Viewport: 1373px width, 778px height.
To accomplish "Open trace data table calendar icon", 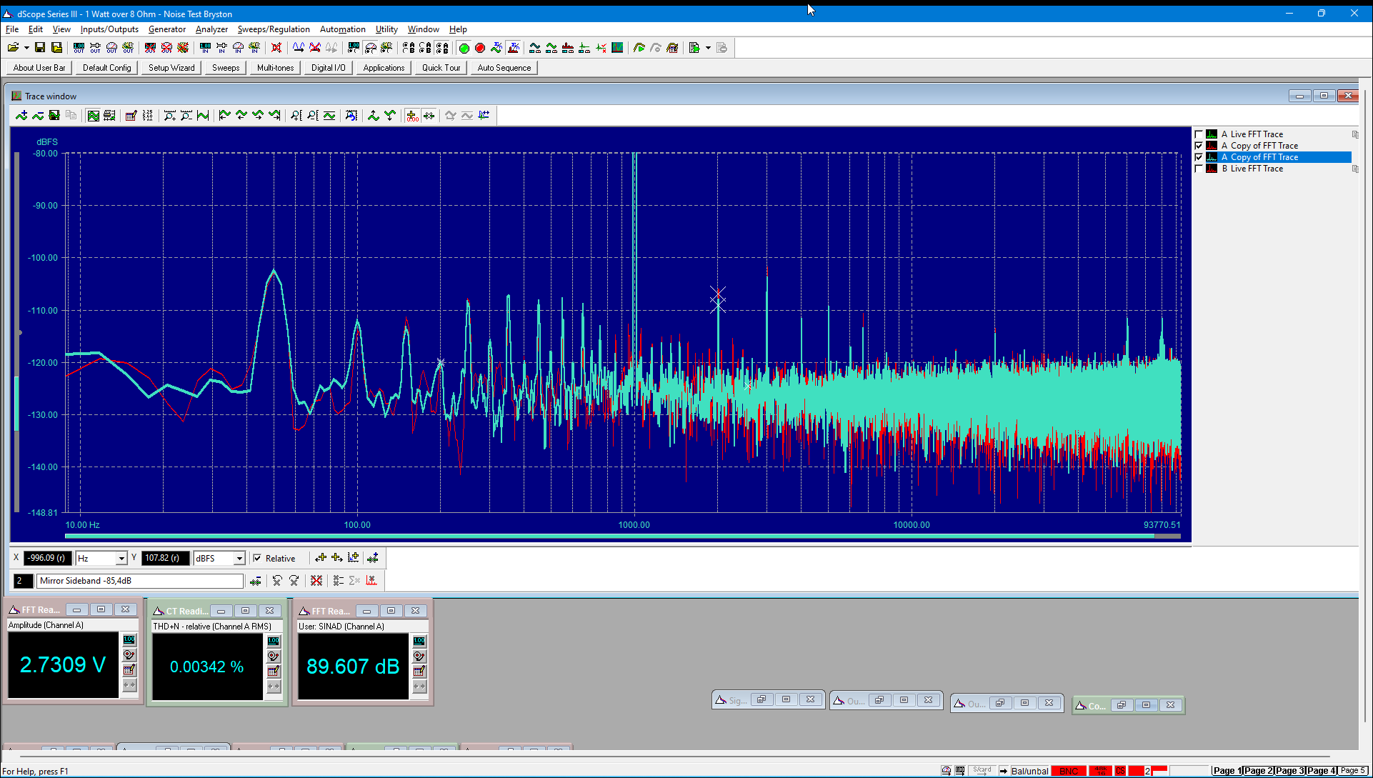I will [131, 116].
